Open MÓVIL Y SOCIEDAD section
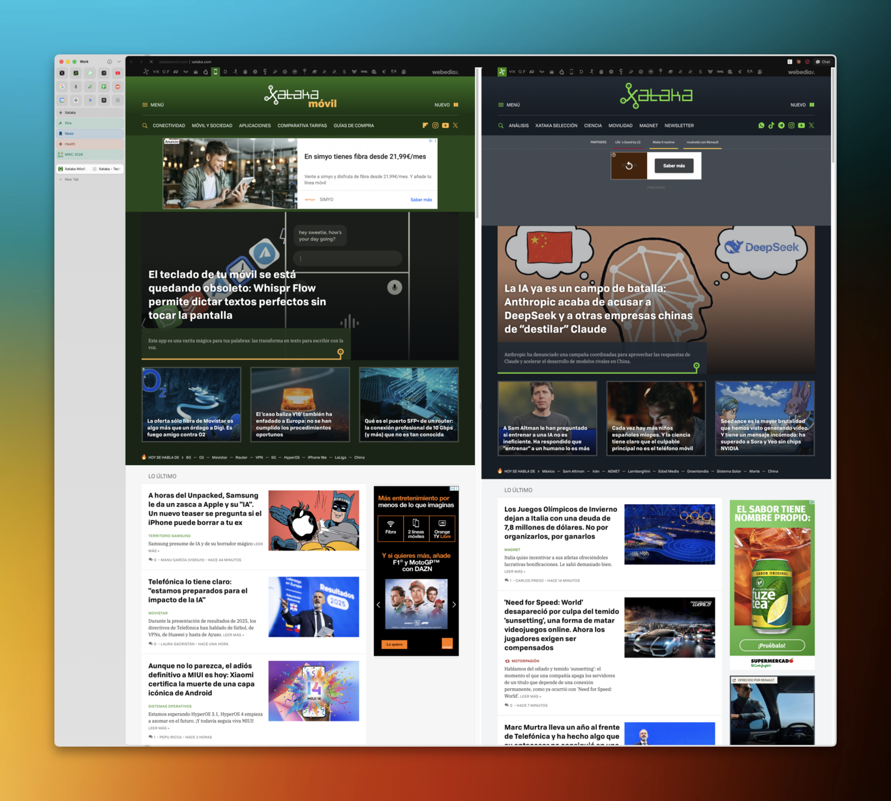 click(212, 125)
